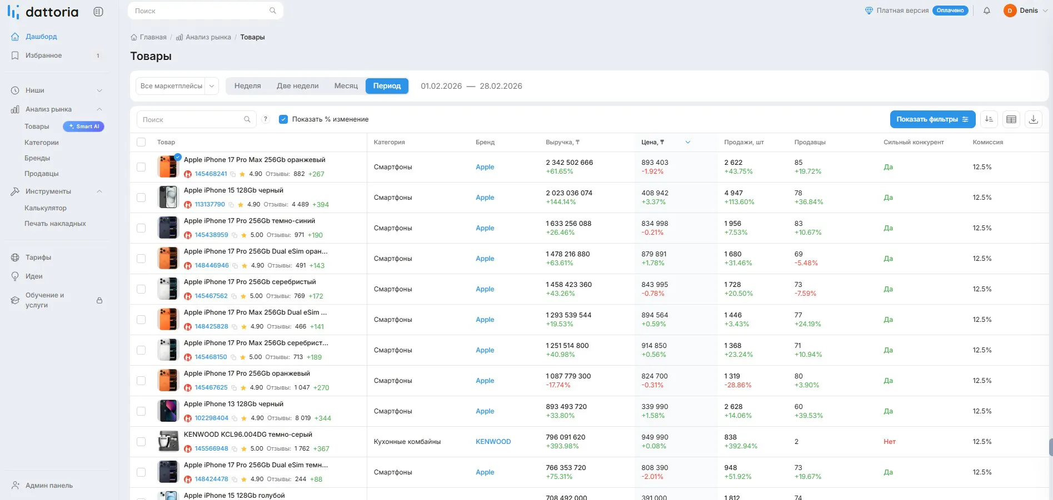
Task: Tick checkbox for iPhone 13 128Gb черный row
Action: 141,411
